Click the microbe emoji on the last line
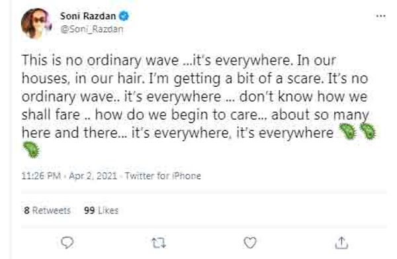397x259 pixels. click(x=31, y=150)
